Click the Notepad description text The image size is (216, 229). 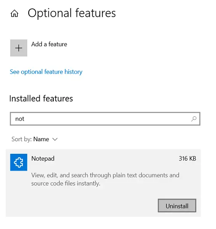[x=105, y=179]
